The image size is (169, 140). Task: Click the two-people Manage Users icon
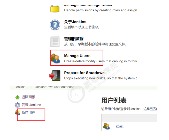point(55,58)
